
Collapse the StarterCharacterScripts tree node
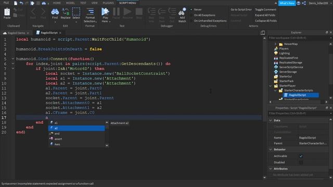point(275,90)
